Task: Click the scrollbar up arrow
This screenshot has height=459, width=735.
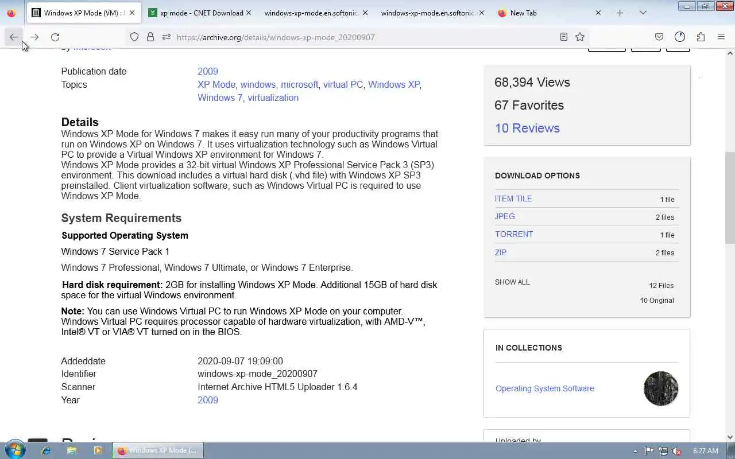Action: [730, 53]
